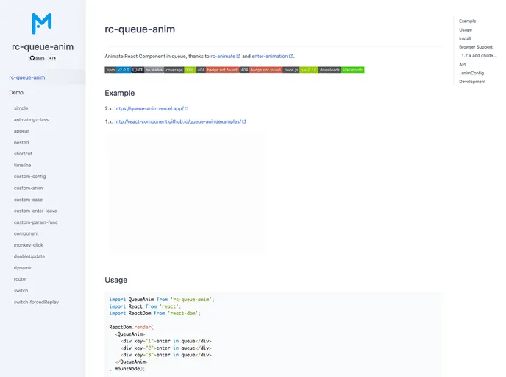506x377 pixels.
Task: Click external-link icon after rc-animate
Action: pyautogui.click(x=238, y=56)
